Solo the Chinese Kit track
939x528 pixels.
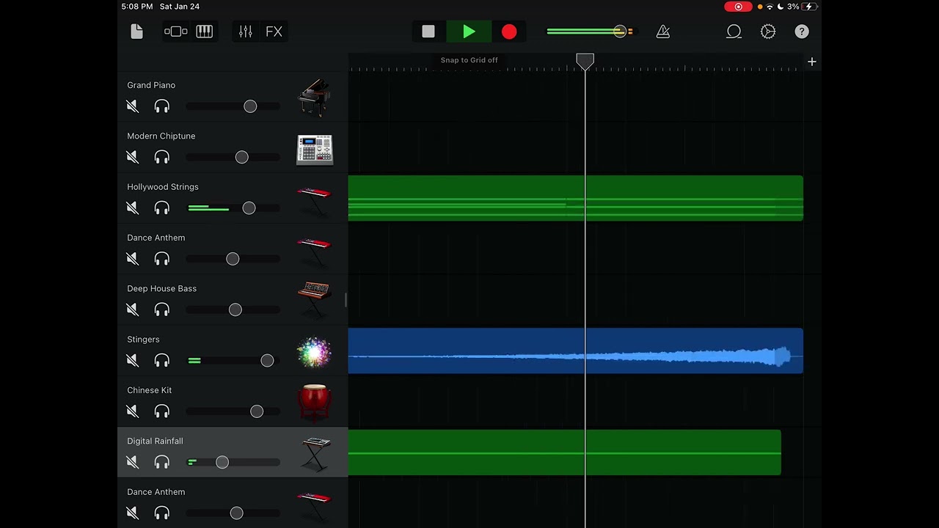(162, 411)
